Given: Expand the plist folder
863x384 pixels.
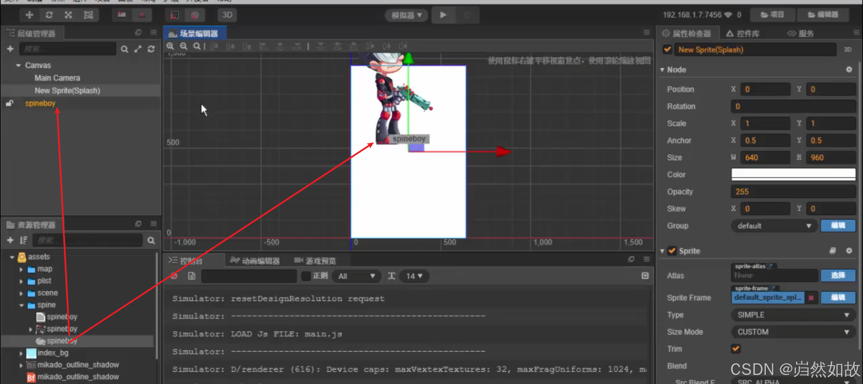Looking at the screenshot, I should [x=21, y=281].
